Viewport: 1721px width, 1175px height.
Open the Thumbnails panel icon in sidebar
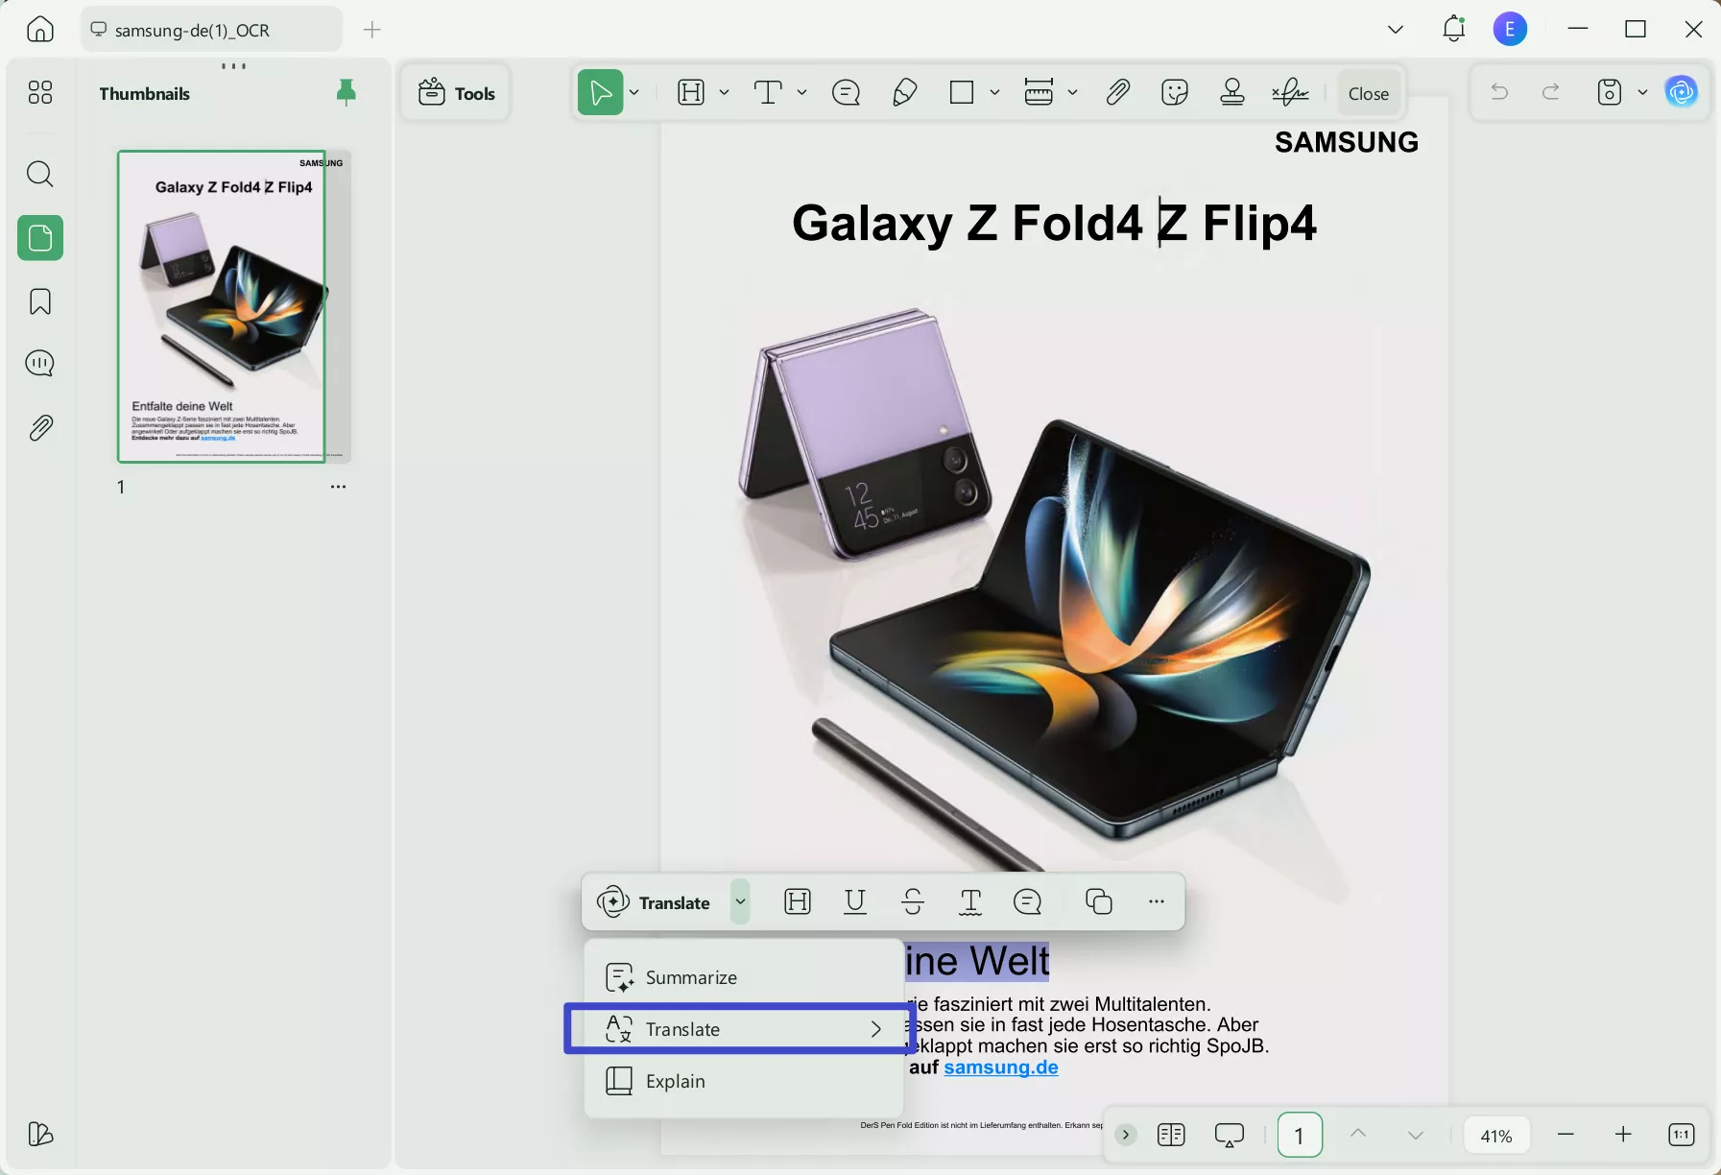[40, 237]
